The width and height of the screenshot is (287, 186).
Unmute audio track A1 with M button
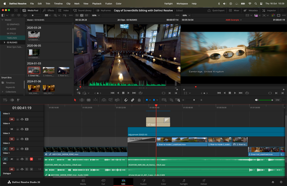(x=31, y=159)
